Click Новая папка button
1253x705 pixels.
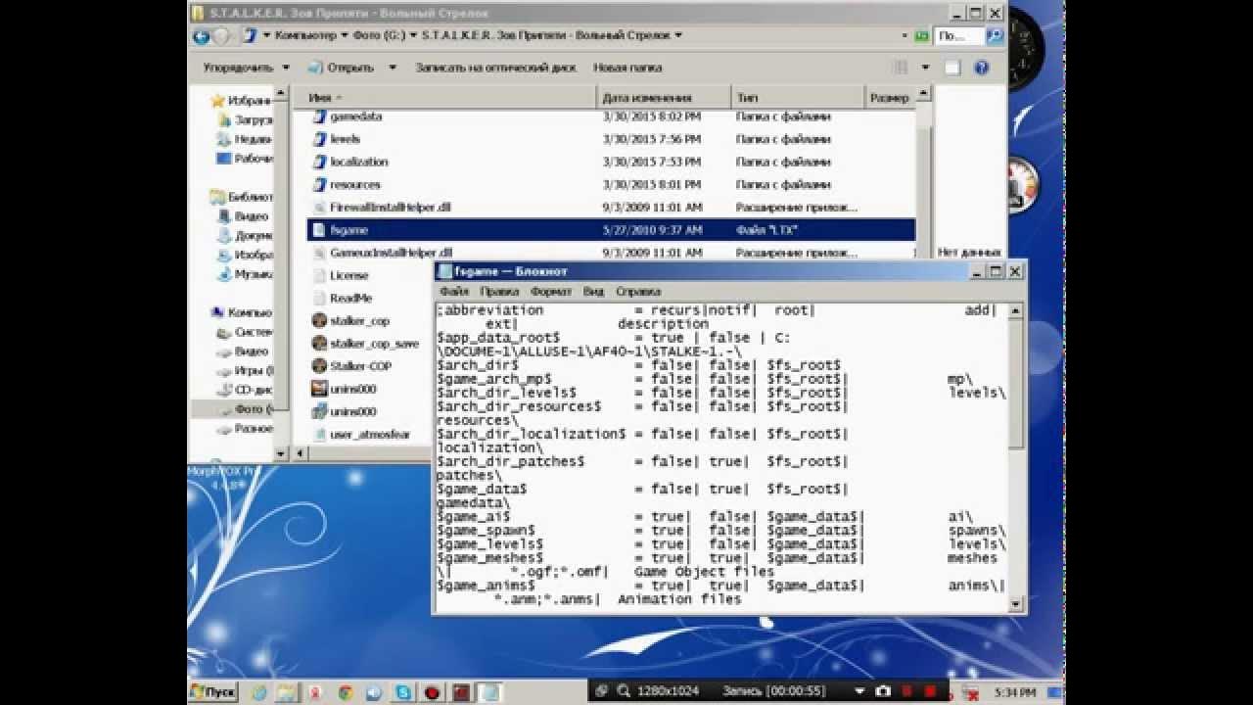627,68
